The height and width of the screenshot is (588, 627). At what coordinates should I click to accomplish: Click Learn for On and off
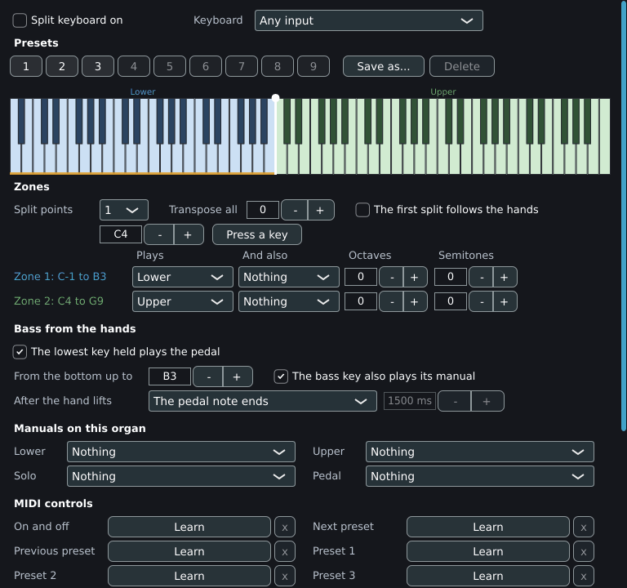[x=189, y=527]
